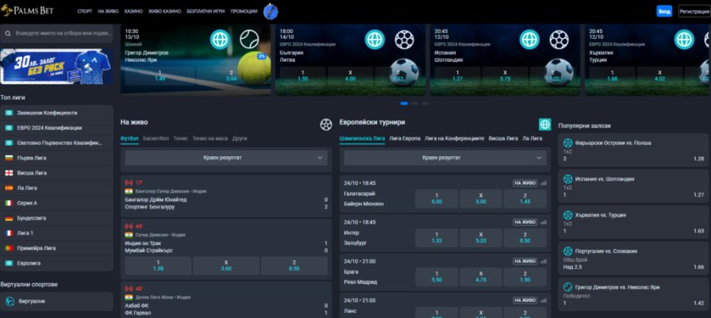Click the Регистрация button
Screen dimensions: 711x318
tap(694, 11)
